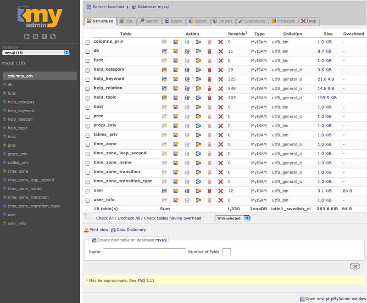Open the mysql (18) database dropdown

coord(36,53)
